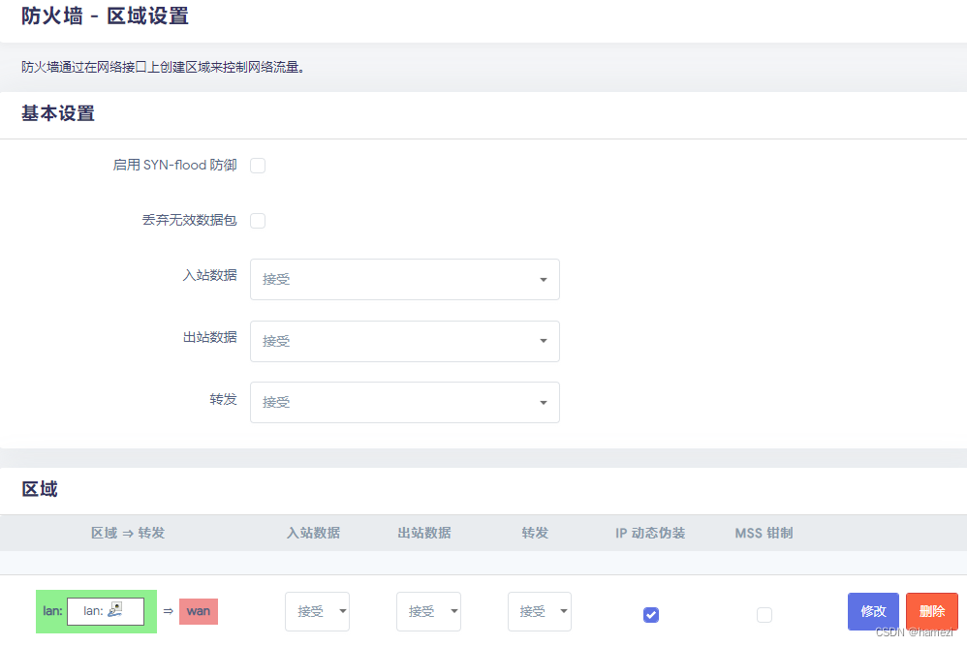Open the global 出站数据 dropdown
The image size is (967, 646).
click(x=404, y=341)
